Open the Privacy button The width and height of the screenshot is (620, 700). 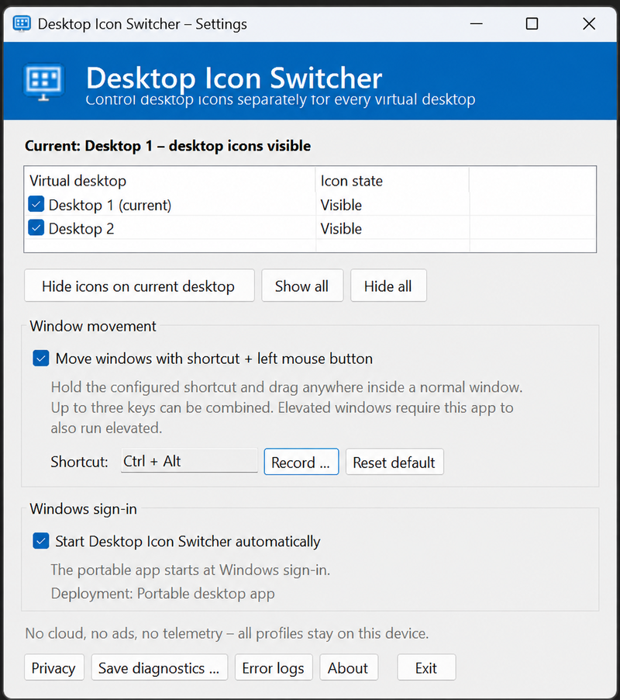(x=54, y=667)
